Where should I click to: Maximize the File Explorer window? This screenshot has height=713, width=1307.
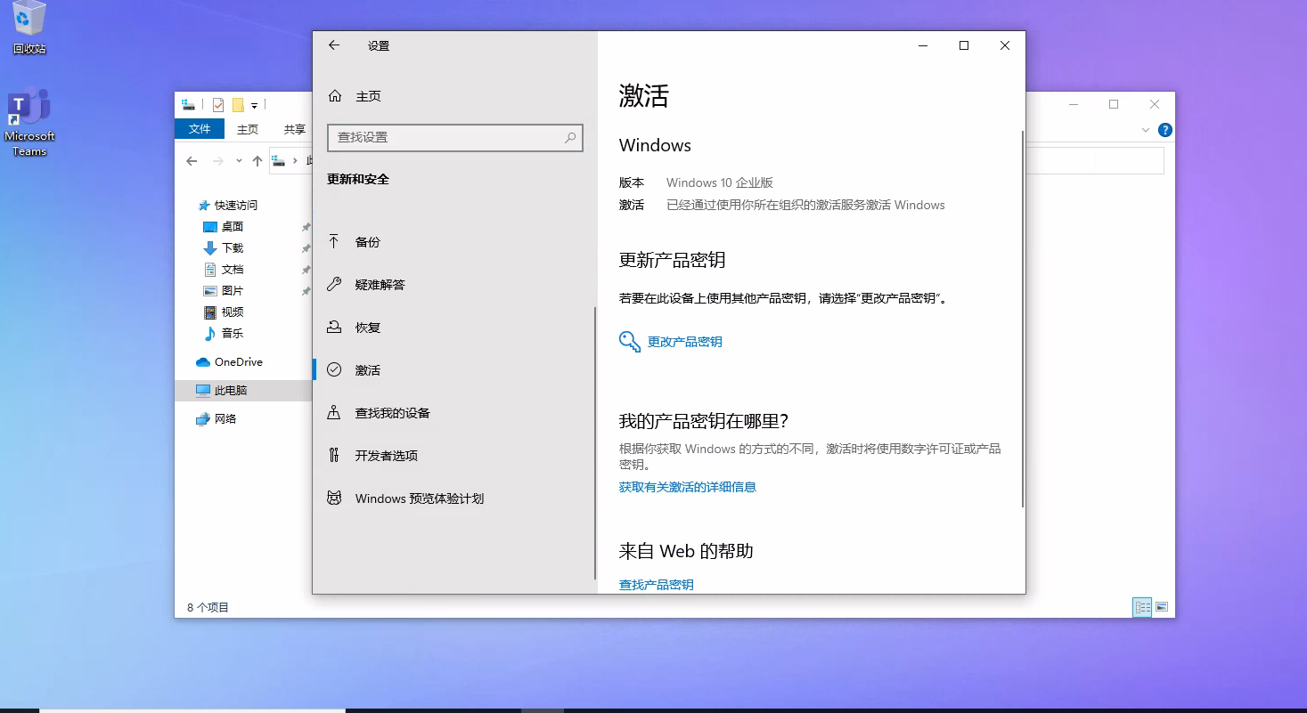(1114, 104)
